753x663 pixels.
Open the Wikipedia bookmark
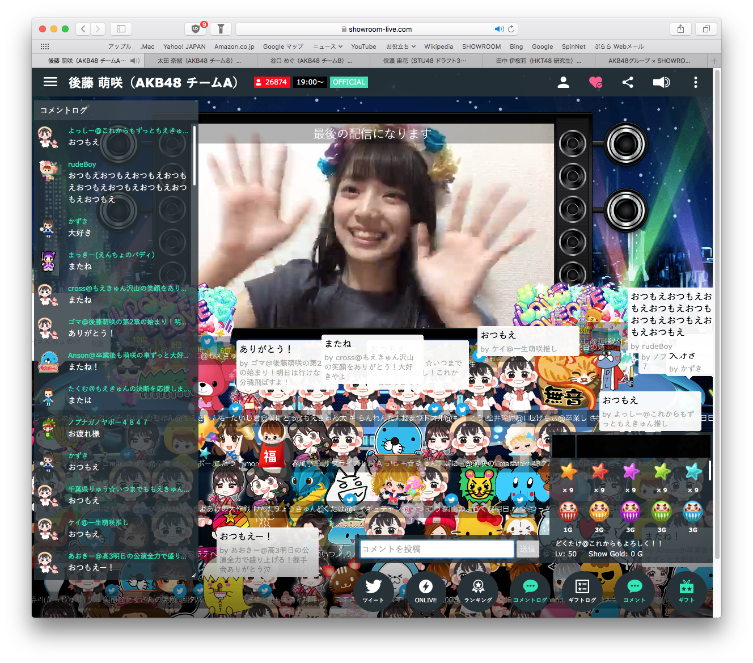439,47
